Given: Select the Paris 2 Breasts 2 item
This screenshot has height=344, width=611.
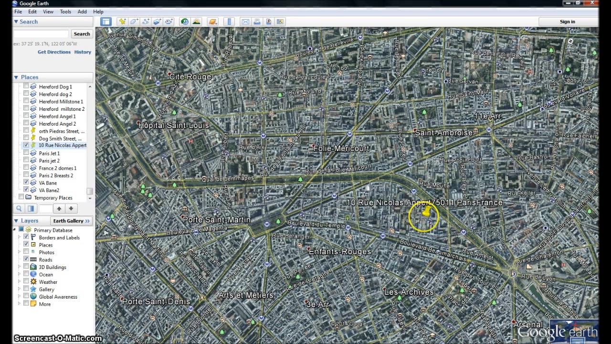Looking at the screenshot, I should click(x=56, y=175).
